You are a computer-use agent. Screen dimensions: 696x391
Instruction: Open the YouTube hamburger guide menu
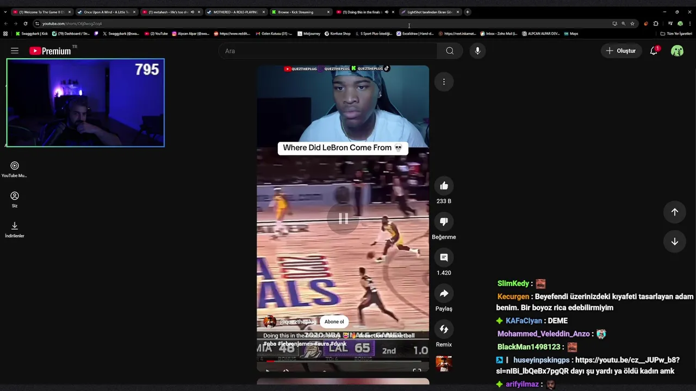[15, 51]
